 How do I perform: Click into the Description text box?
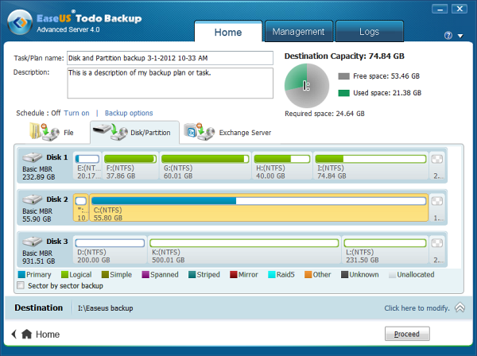click(x=170, y=83)
